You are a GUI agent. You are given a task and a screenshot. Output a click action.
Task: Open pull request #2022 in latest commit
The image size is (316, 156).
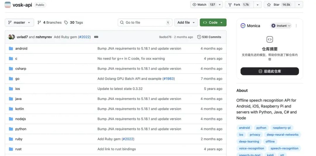pos(85,37)
